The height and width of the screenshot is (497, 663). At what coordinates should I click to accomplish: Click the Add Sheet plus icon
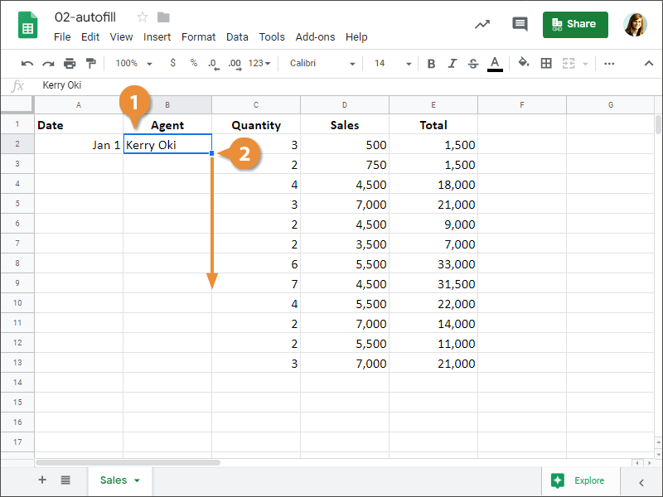click(42, 480)
